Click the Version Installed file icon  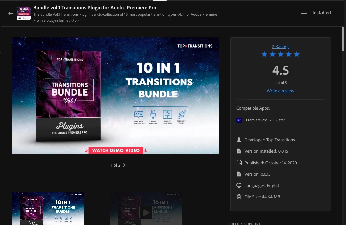click(239, 151)
